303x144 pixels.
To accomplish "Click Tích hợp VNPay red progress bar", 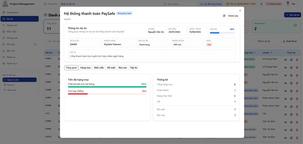I will [107, 94].
